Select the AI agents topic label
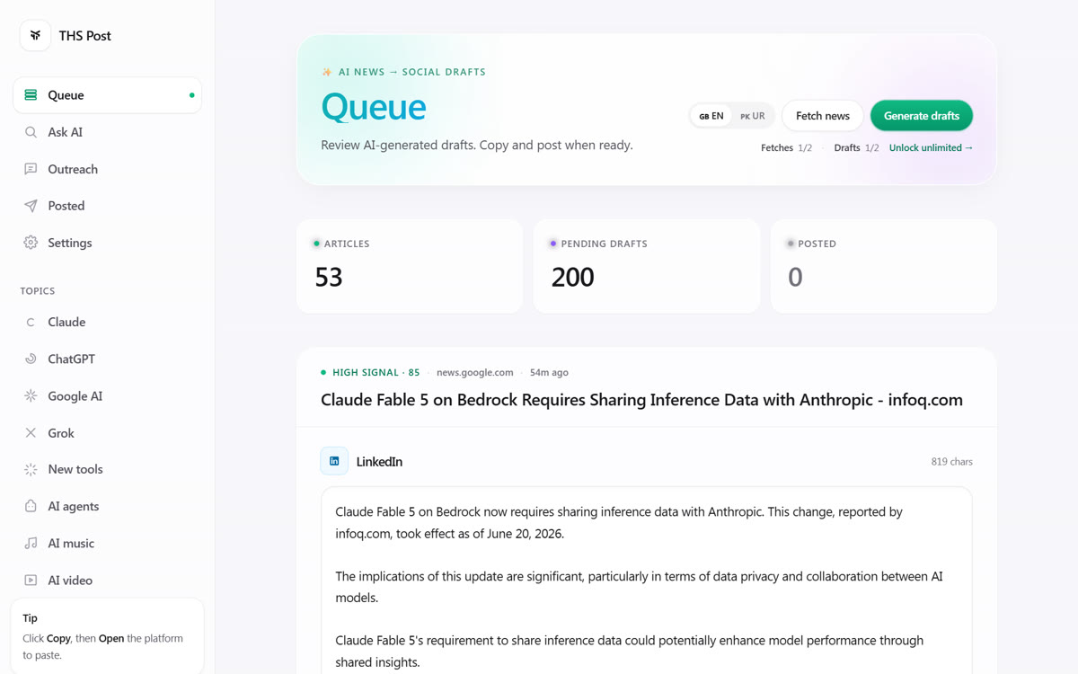1078x674 pixels. coord(73,506)
